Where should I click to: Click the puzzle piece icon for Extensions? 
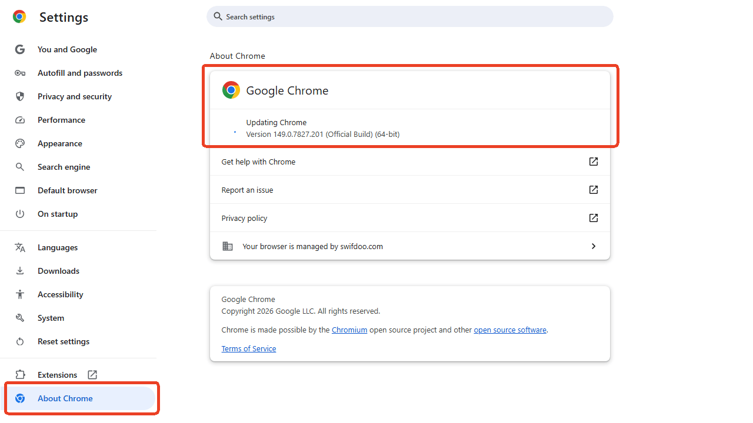click(x=20, y=375)
